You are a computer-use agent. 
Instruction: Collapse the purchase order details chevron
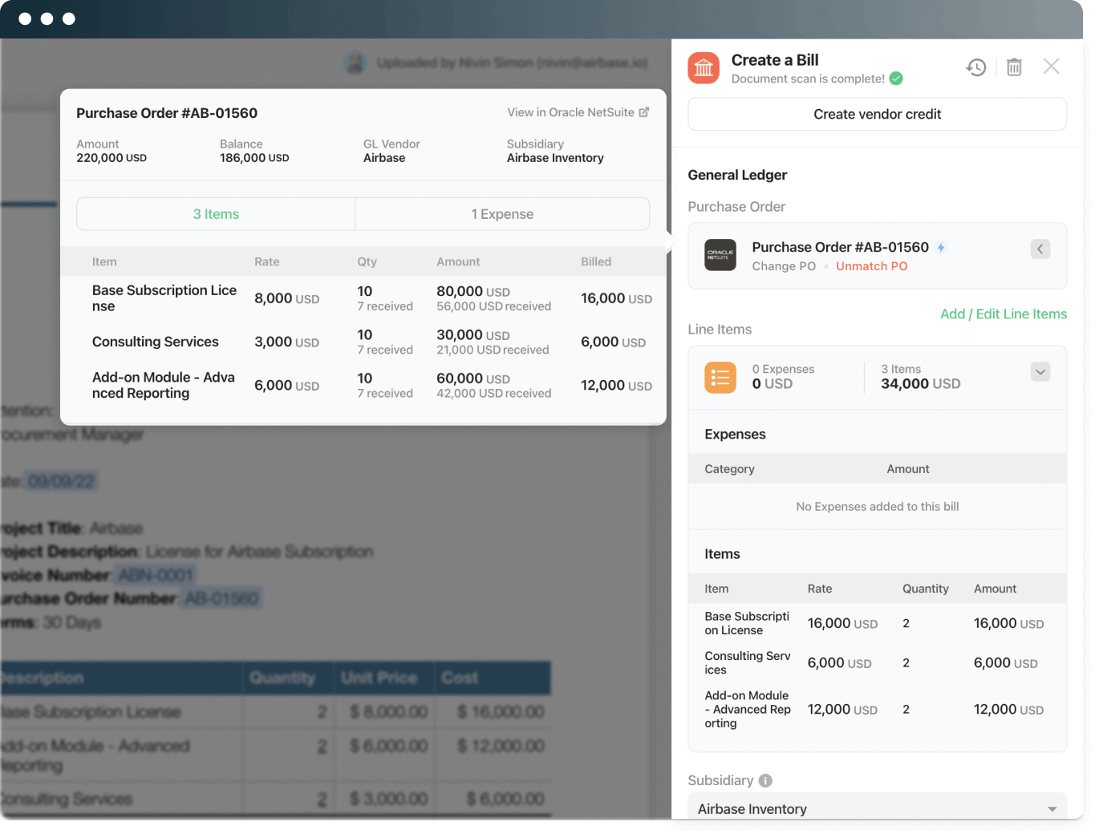coord(1040,249)
